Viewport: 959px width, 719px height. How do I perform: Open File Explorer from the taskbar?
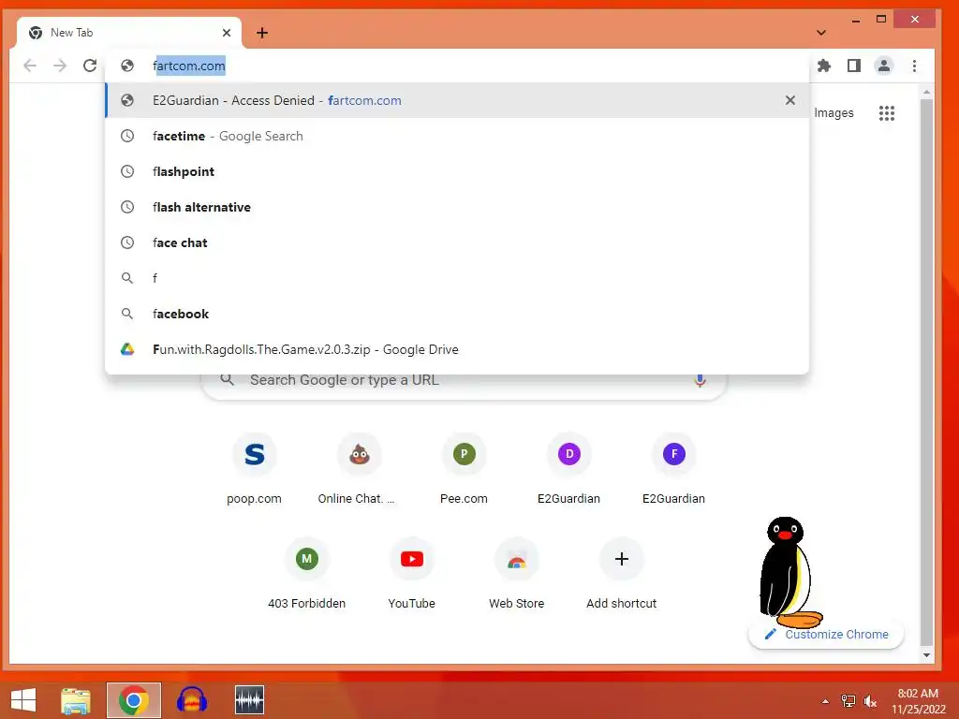coord(75,700)
